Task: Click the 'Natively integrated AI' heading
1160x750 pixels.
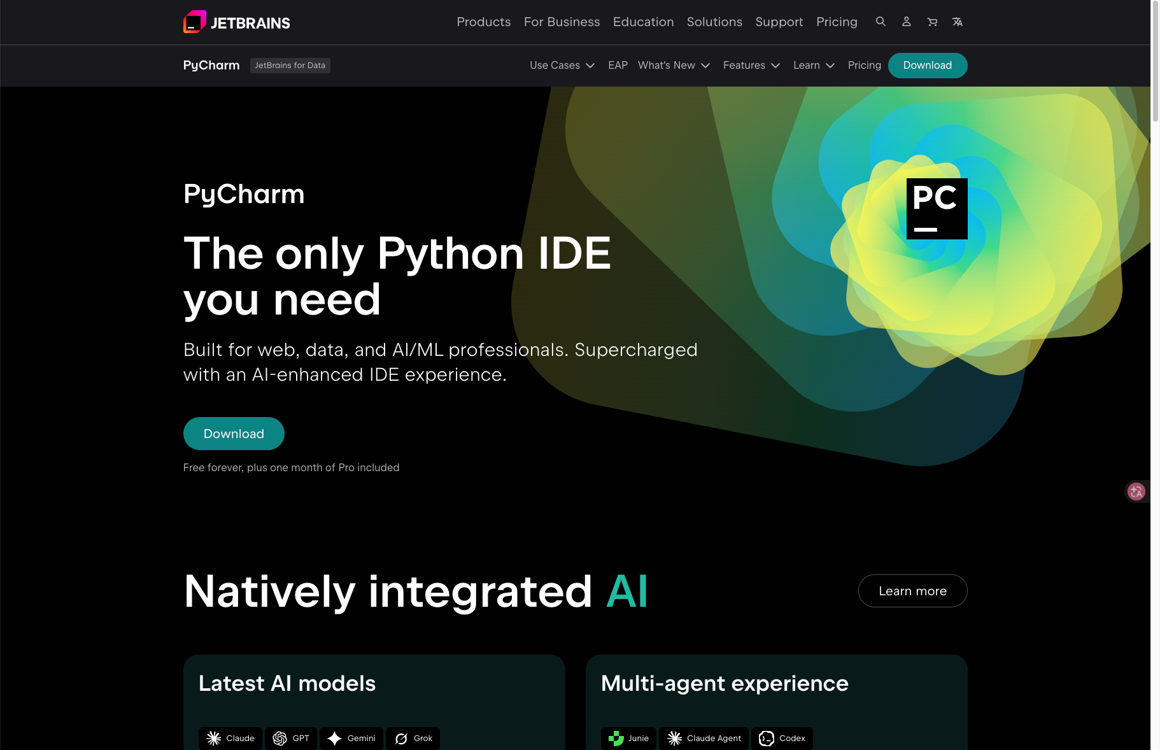Action: 416,591
